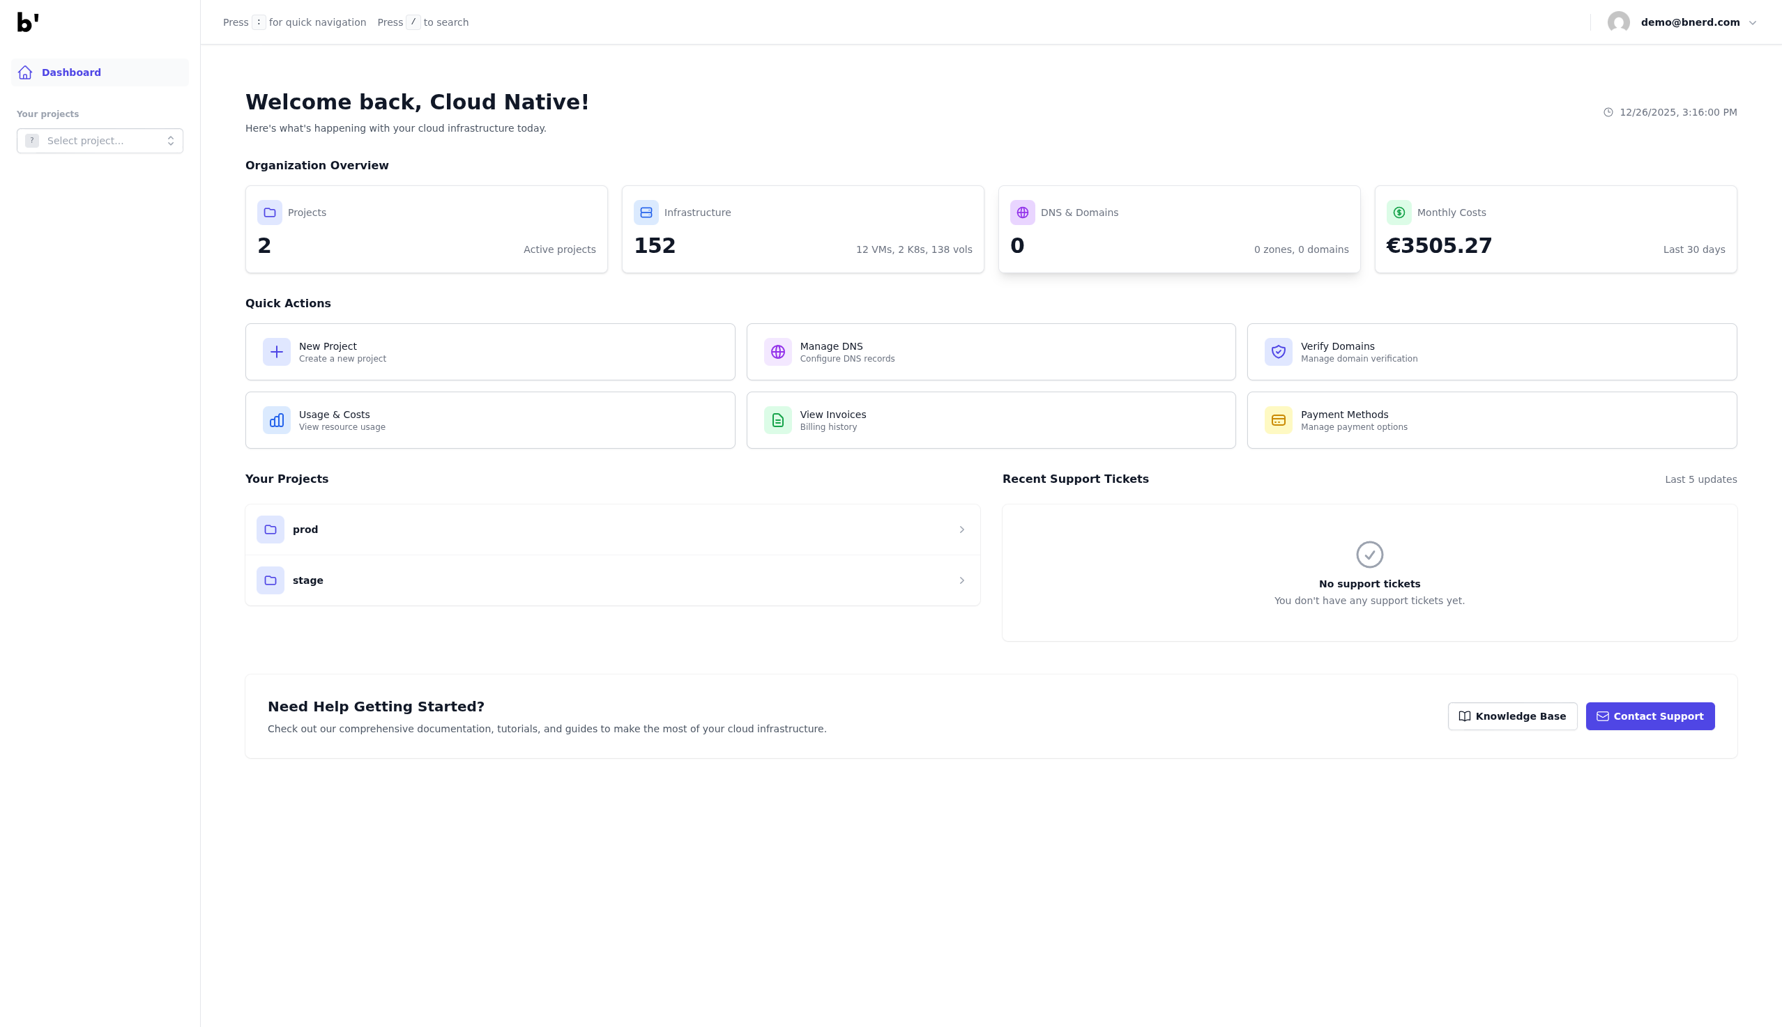Click the Usage & Costs chart icon
The height and width of the screenshot is (1027, 1782).
[x=277, y=420]
